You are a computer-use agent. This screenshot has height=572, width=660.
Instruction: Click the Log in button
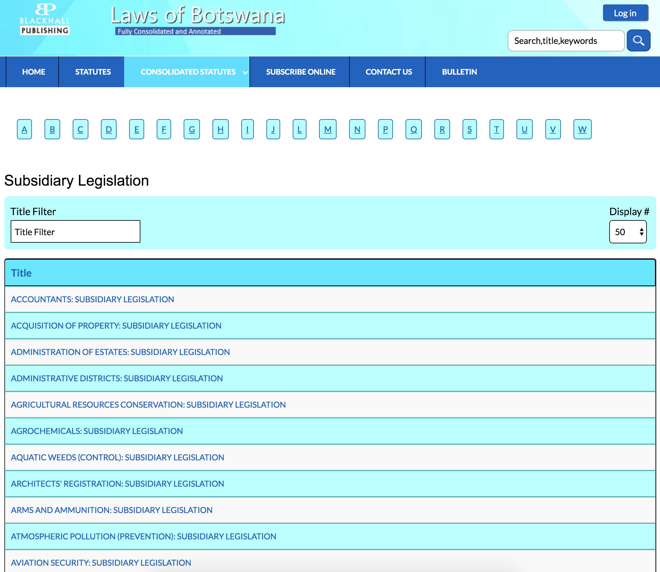point(625,13)
